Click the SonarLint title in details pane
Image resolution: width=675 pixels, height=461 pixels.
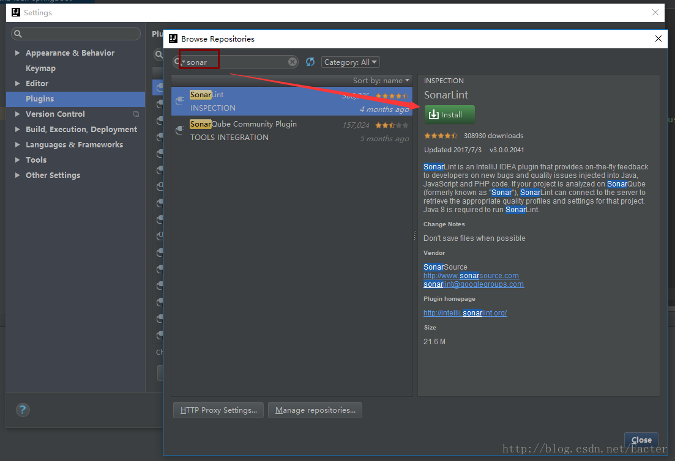446,95
